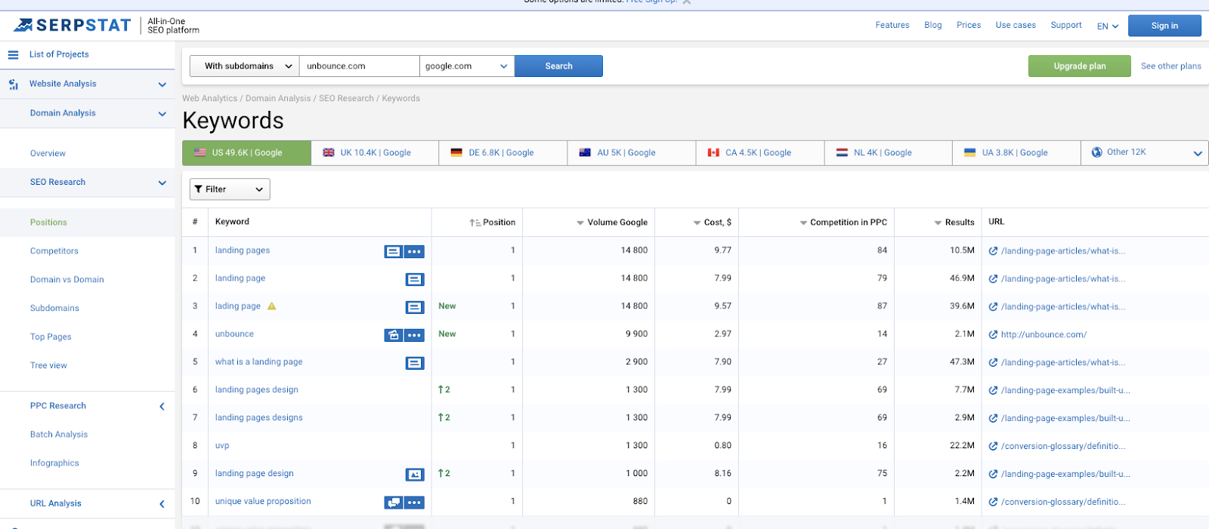This screenshot has height=529, width=1209.
Task: Click the Serpstat logo
Action: click(73, 26)
